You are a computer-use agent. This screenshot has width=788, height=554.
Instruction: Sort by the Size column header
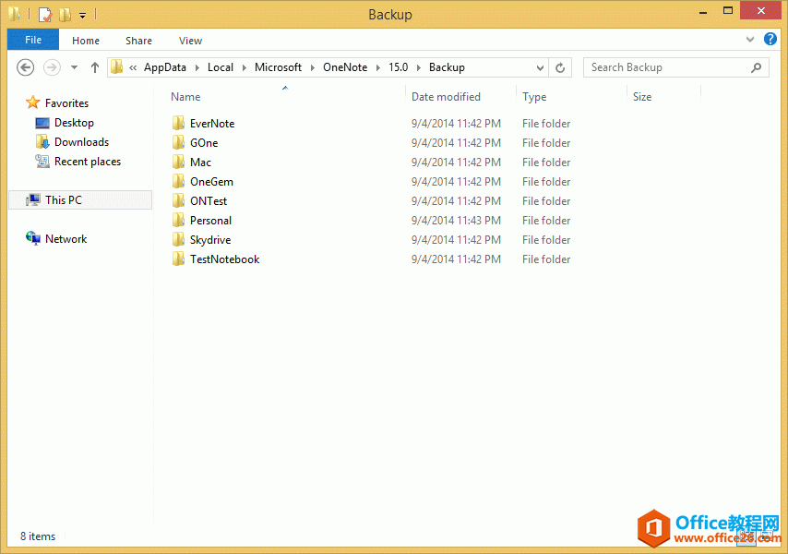(x=642, y=97)
